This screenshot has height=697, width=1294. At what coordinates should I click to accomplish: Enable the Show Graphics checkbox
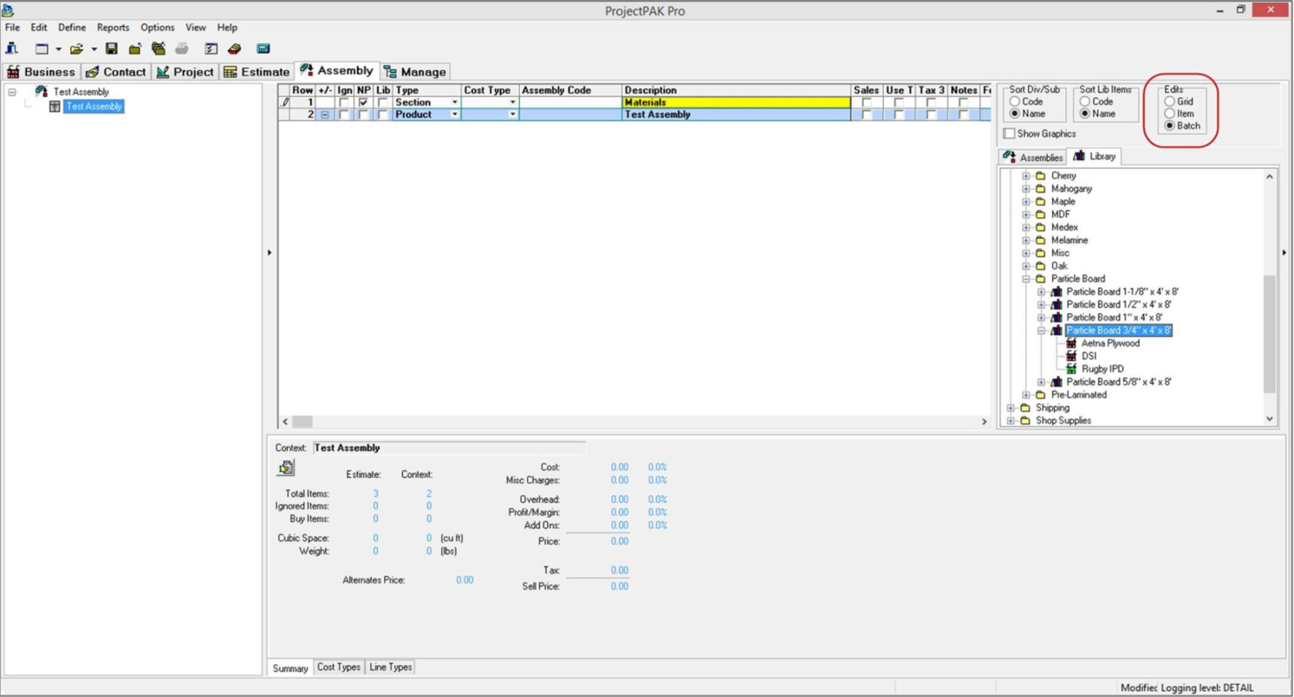(1009, 133)
